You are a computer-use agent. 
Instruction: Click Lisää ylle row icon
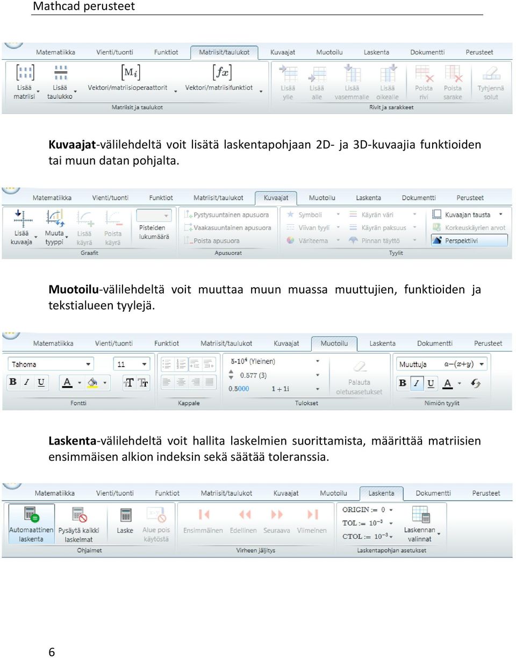[288, 73]
